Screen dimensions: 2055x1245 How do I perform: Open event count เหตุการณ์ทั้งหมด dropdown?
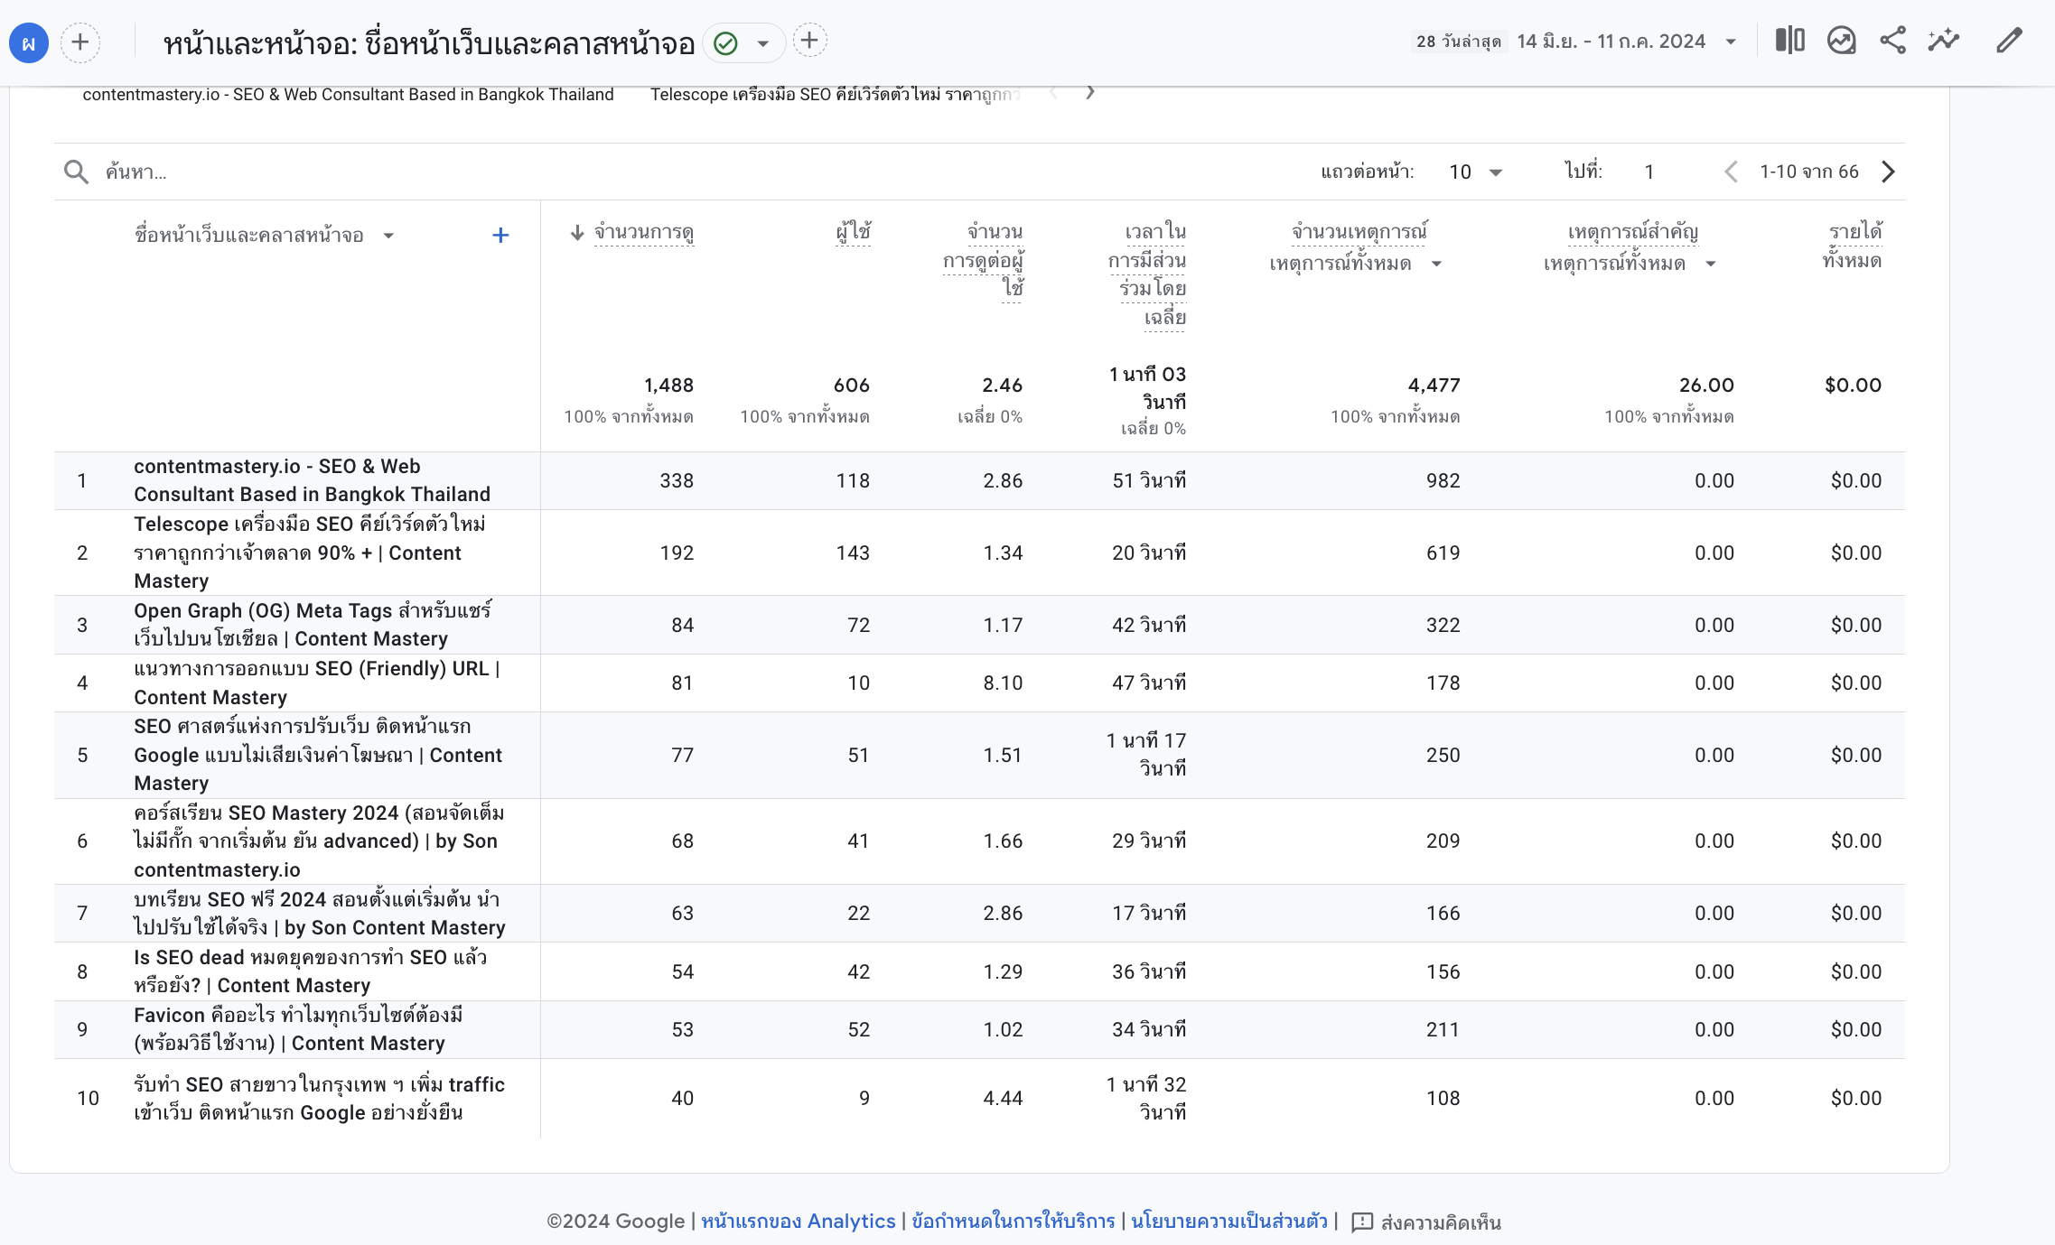click(x=1355, y=264)
